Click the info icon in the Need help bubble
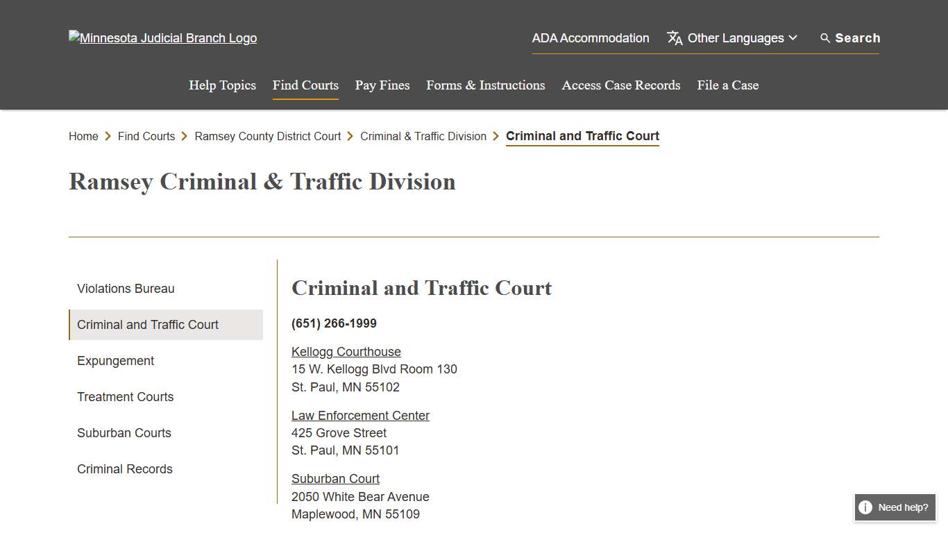 (x=865, y=507)
